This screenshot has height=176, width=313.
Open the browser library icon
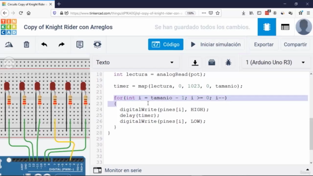(251, 13)
